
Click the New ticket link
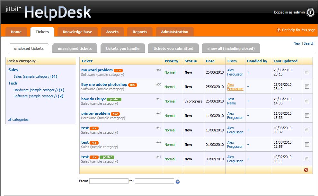pos(297,43)
